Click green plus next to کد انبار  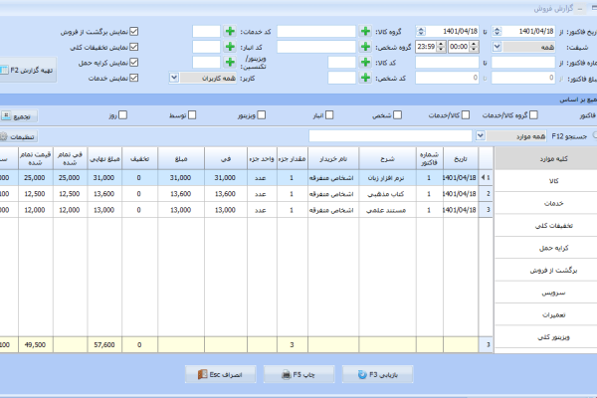pos(230,47)
